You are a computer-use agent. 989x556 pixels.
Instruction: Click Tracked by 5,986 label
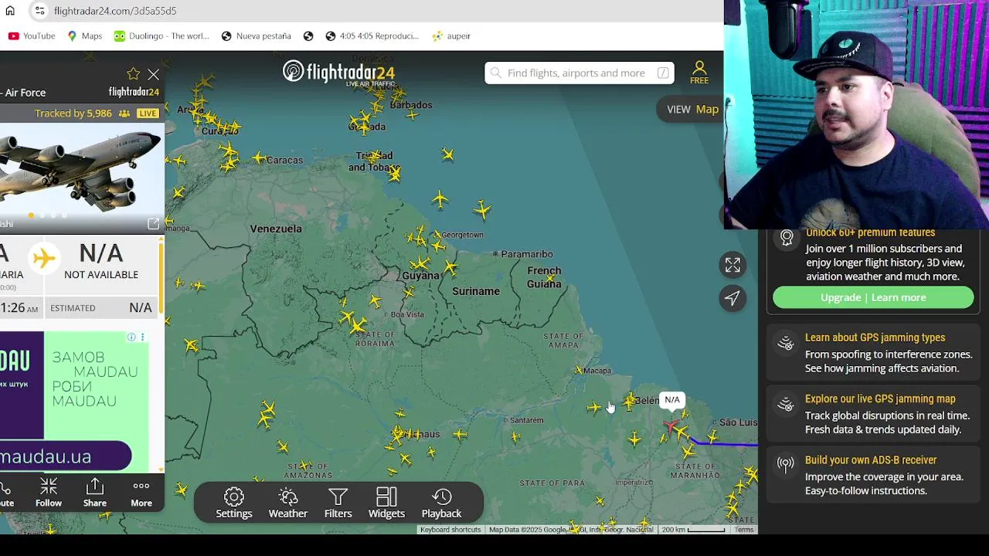[73, 113]
